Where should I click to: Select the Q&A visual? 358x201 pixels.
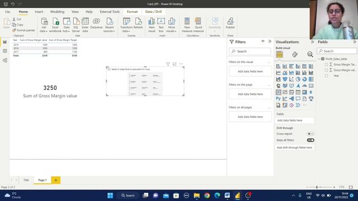pyautogui.click(x=298, y=99)
